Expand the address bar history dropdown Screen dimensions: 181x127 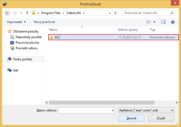point(109,13)
